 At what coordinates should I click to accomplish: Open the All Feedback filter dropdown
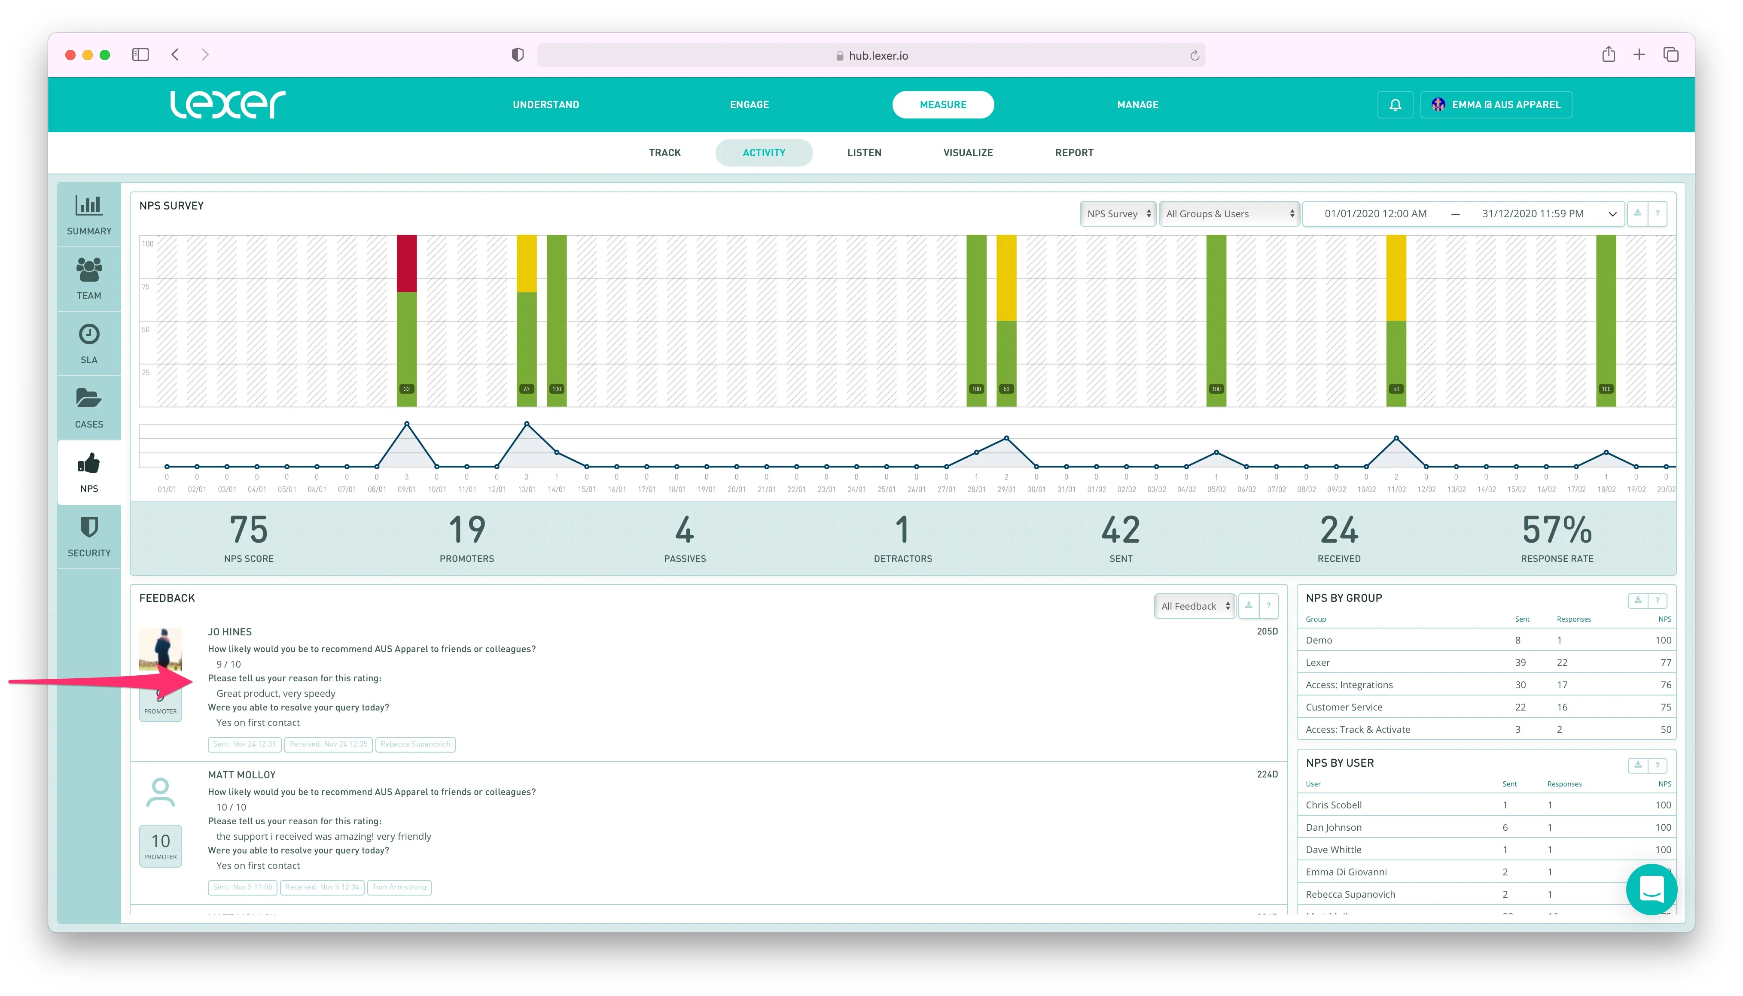(x=1194, y=606)
